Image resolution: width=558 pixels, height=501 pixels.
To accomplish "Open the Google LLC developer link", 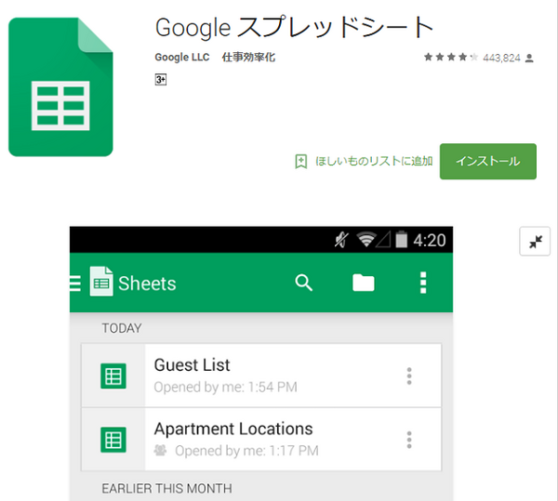I will pos(182,58).
